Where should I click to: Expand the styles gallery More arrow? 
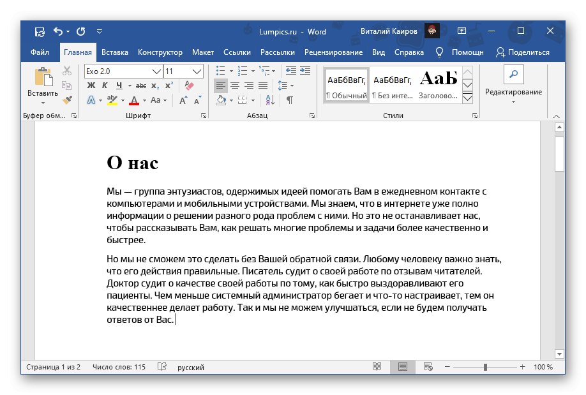(467, 98)
